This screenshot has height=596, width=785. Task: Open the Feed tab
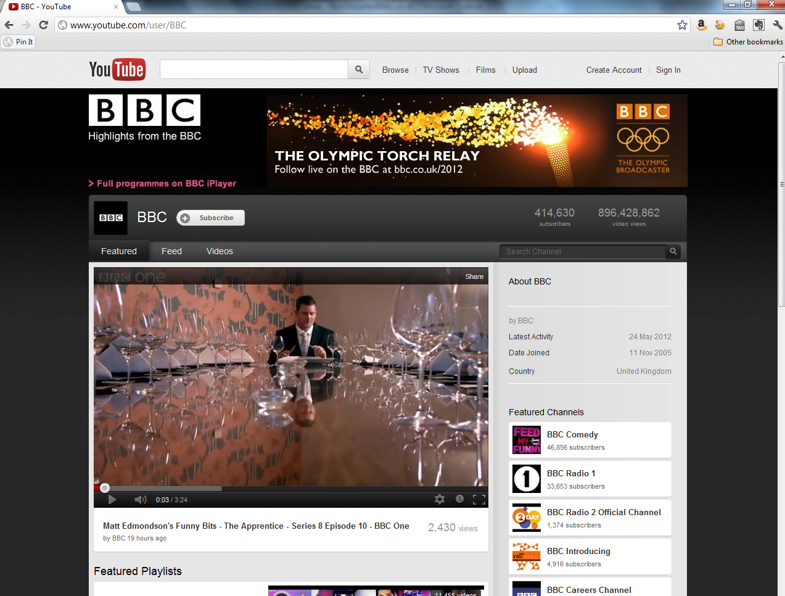[171, 251]
